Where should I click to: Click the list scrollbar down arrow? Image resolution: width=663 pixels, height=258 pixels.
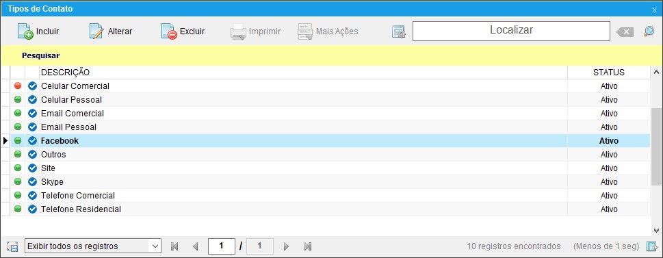click(x=657, y=231)
